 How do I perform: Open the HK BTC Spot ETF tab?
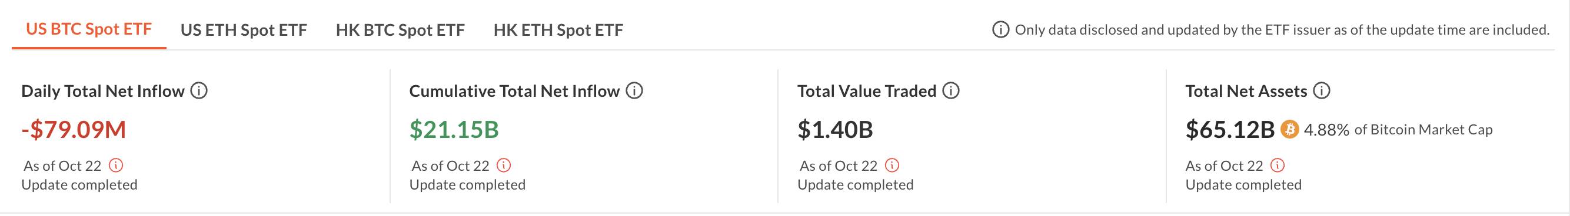tap(400, 30)
